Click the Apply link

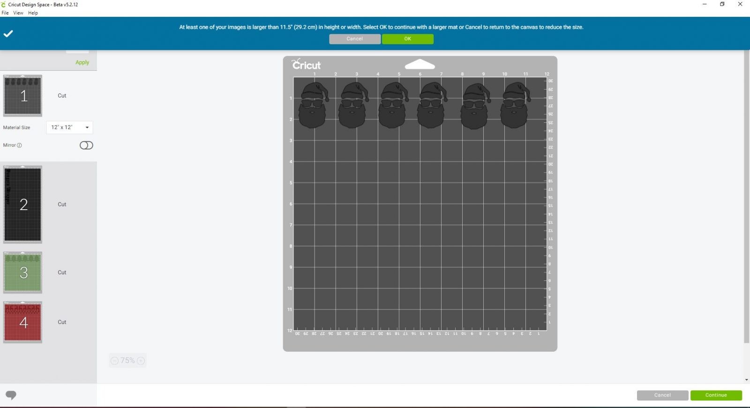[x=82, y=62]
